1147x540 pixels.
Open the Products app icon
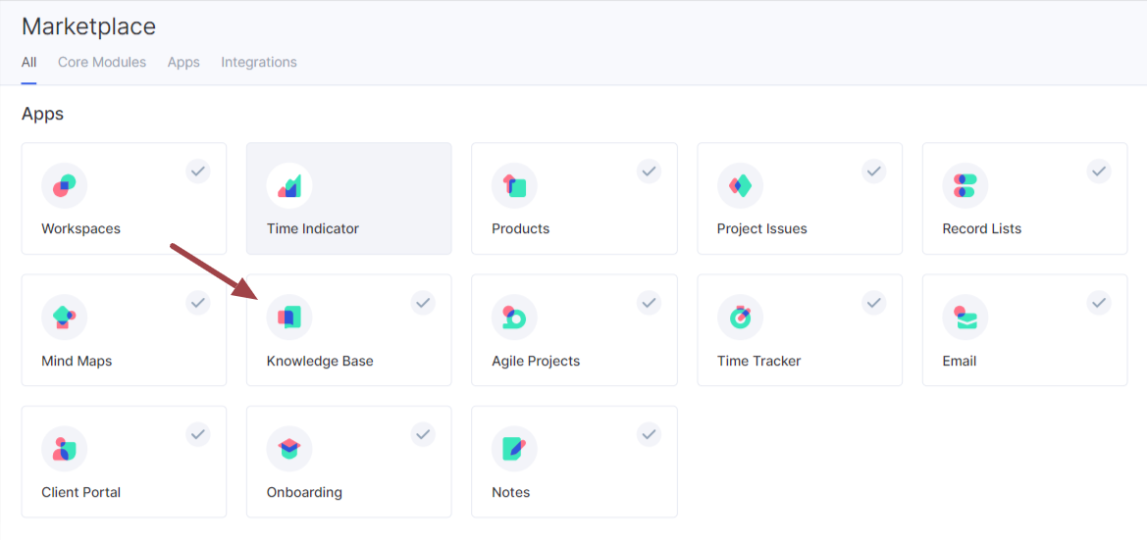pos(514,185)
